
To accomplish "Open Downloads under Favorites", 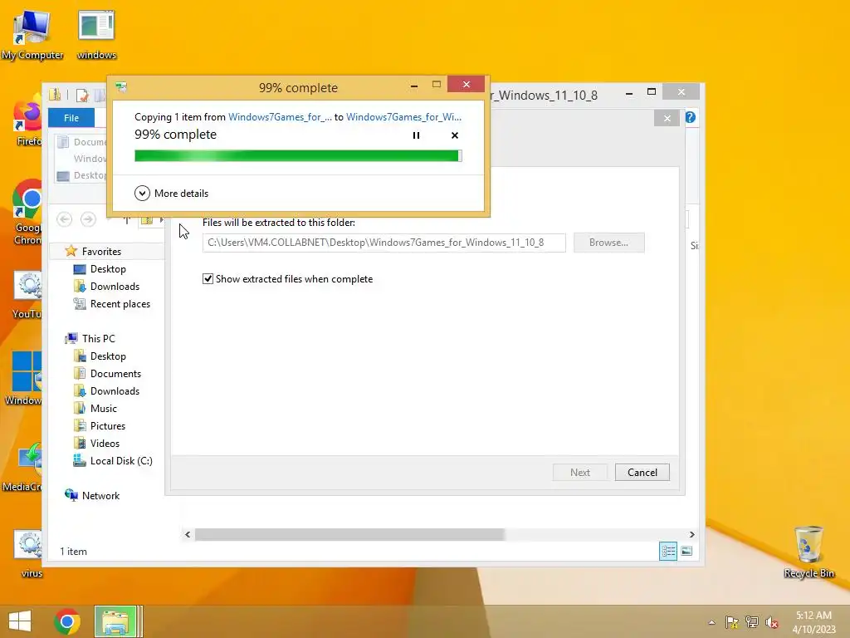I will click(115, 287).
